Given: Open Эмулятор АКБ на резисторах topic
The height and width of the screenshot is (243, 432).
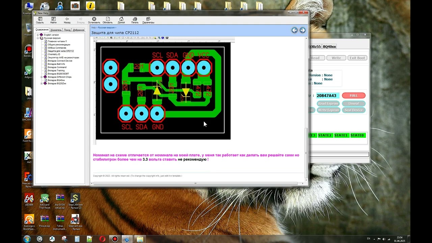Looking at the screenshot, I should tap(63, 57).
